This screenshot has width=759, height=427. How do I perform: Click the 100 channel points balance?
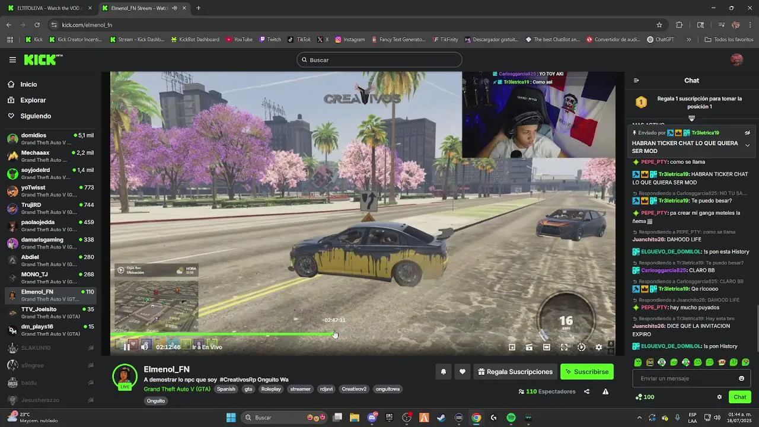point(645,397)
